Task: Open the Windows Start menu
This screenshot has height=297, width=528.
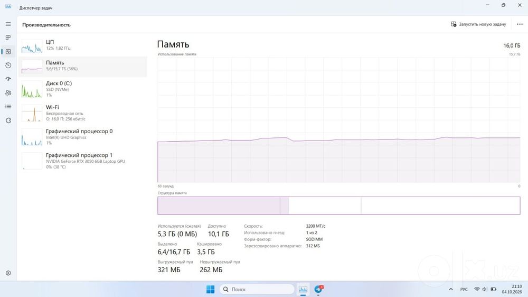Action: coord(210,289)
